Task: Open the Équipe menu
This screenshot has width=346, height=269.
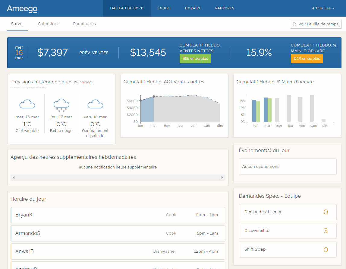Action: (164, 8)
